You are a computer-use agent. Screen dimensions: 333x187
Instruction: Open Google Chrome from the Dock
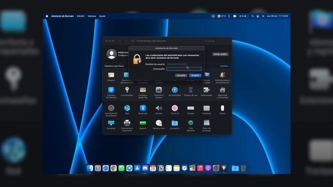click(x=113, y=168)
